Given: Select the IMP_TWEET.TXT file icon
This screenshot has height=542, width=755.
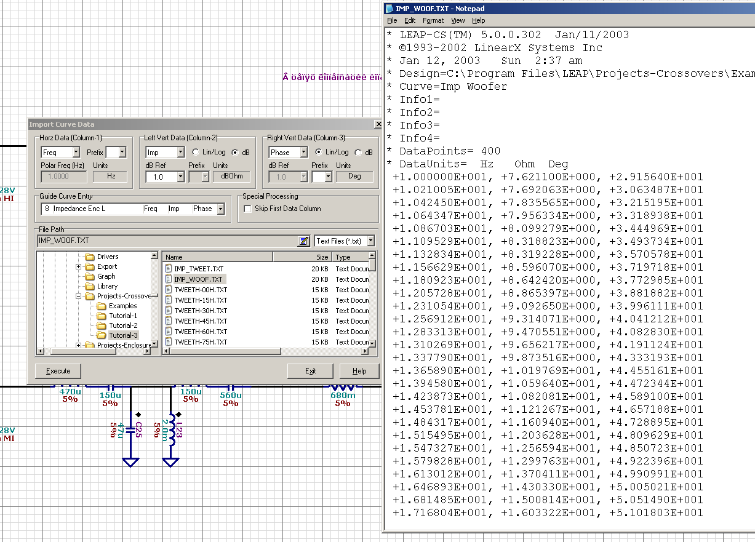Looking at the screenshot, I should click(169, 269).
